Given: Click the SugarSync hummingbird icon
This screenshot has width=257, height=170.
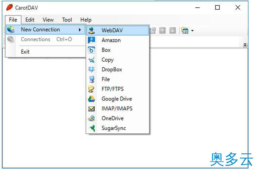Looking at the screenshot, I should pos(92,128).
